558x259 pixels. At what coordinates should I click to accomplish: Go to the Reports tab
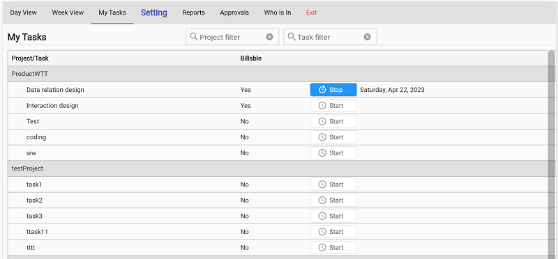pyautogui.click(x=194, y=13)
